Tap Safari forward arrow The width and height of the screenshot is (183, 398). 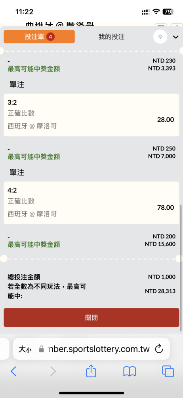click(x=53, y=372)
